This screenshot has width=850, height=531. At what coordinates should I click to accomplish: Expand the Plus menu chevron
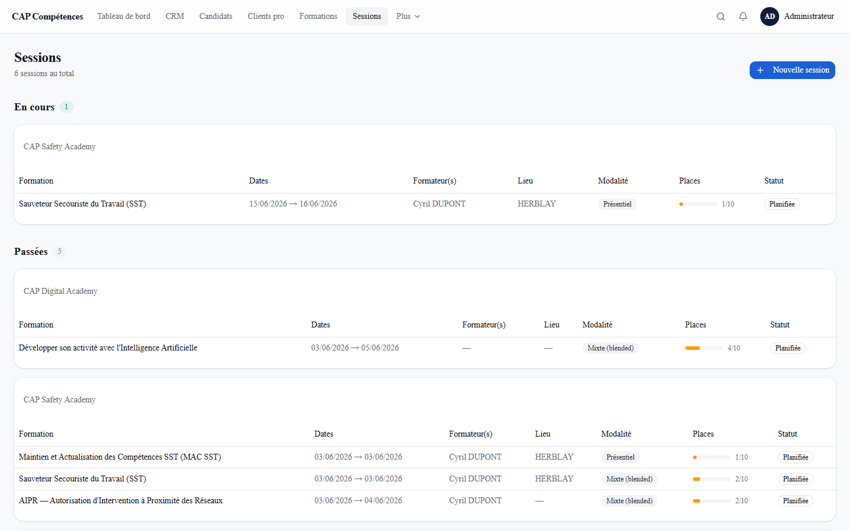[417, 17]
